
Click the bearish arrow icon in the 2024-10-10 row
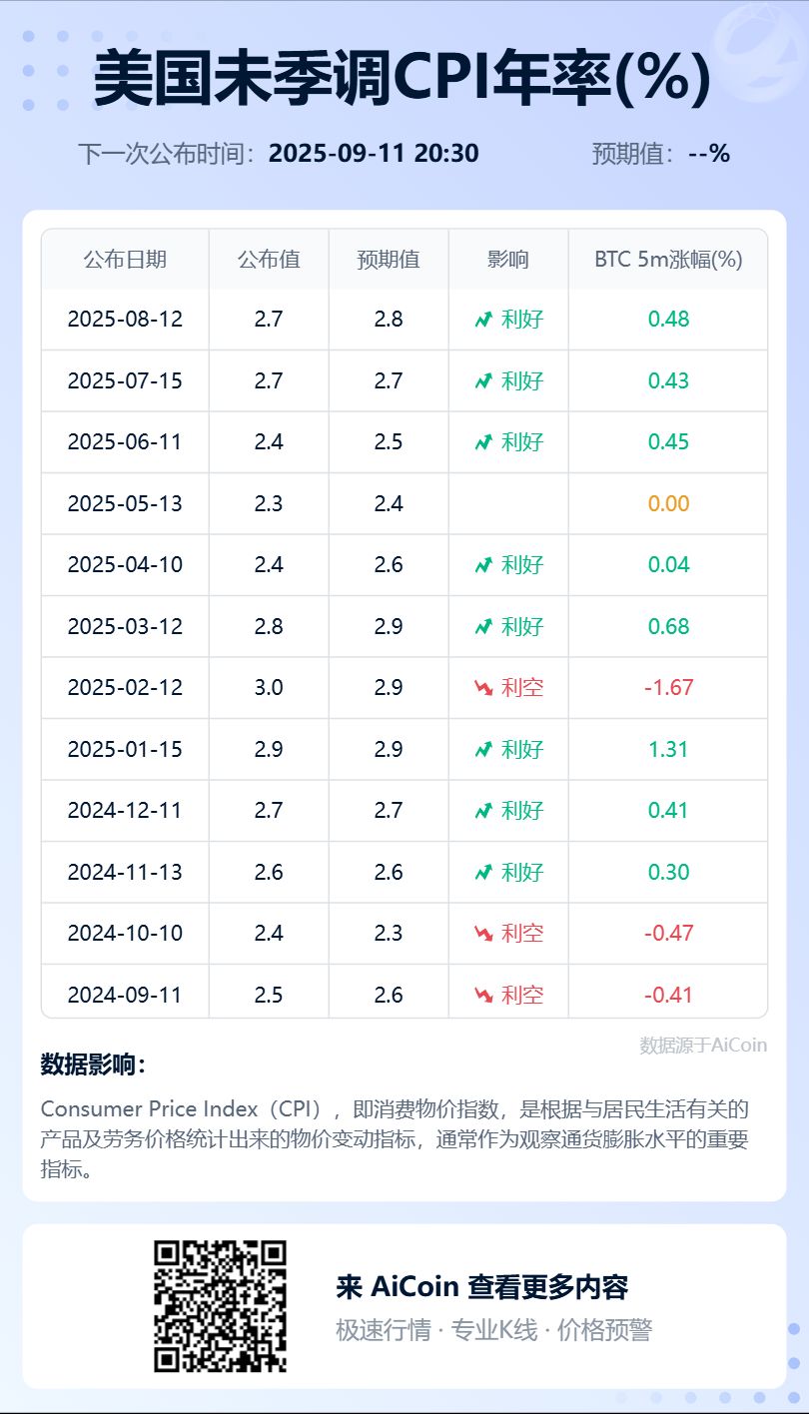pos(483,934)
